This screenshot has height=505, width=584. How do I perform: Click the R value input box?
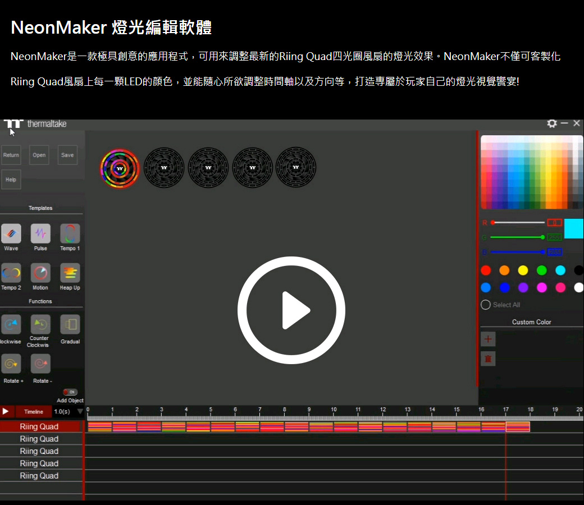click(555, 223)
